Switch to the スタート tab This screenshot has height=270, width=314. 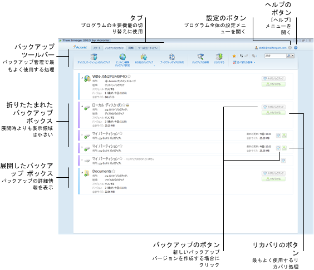point(97,48)
